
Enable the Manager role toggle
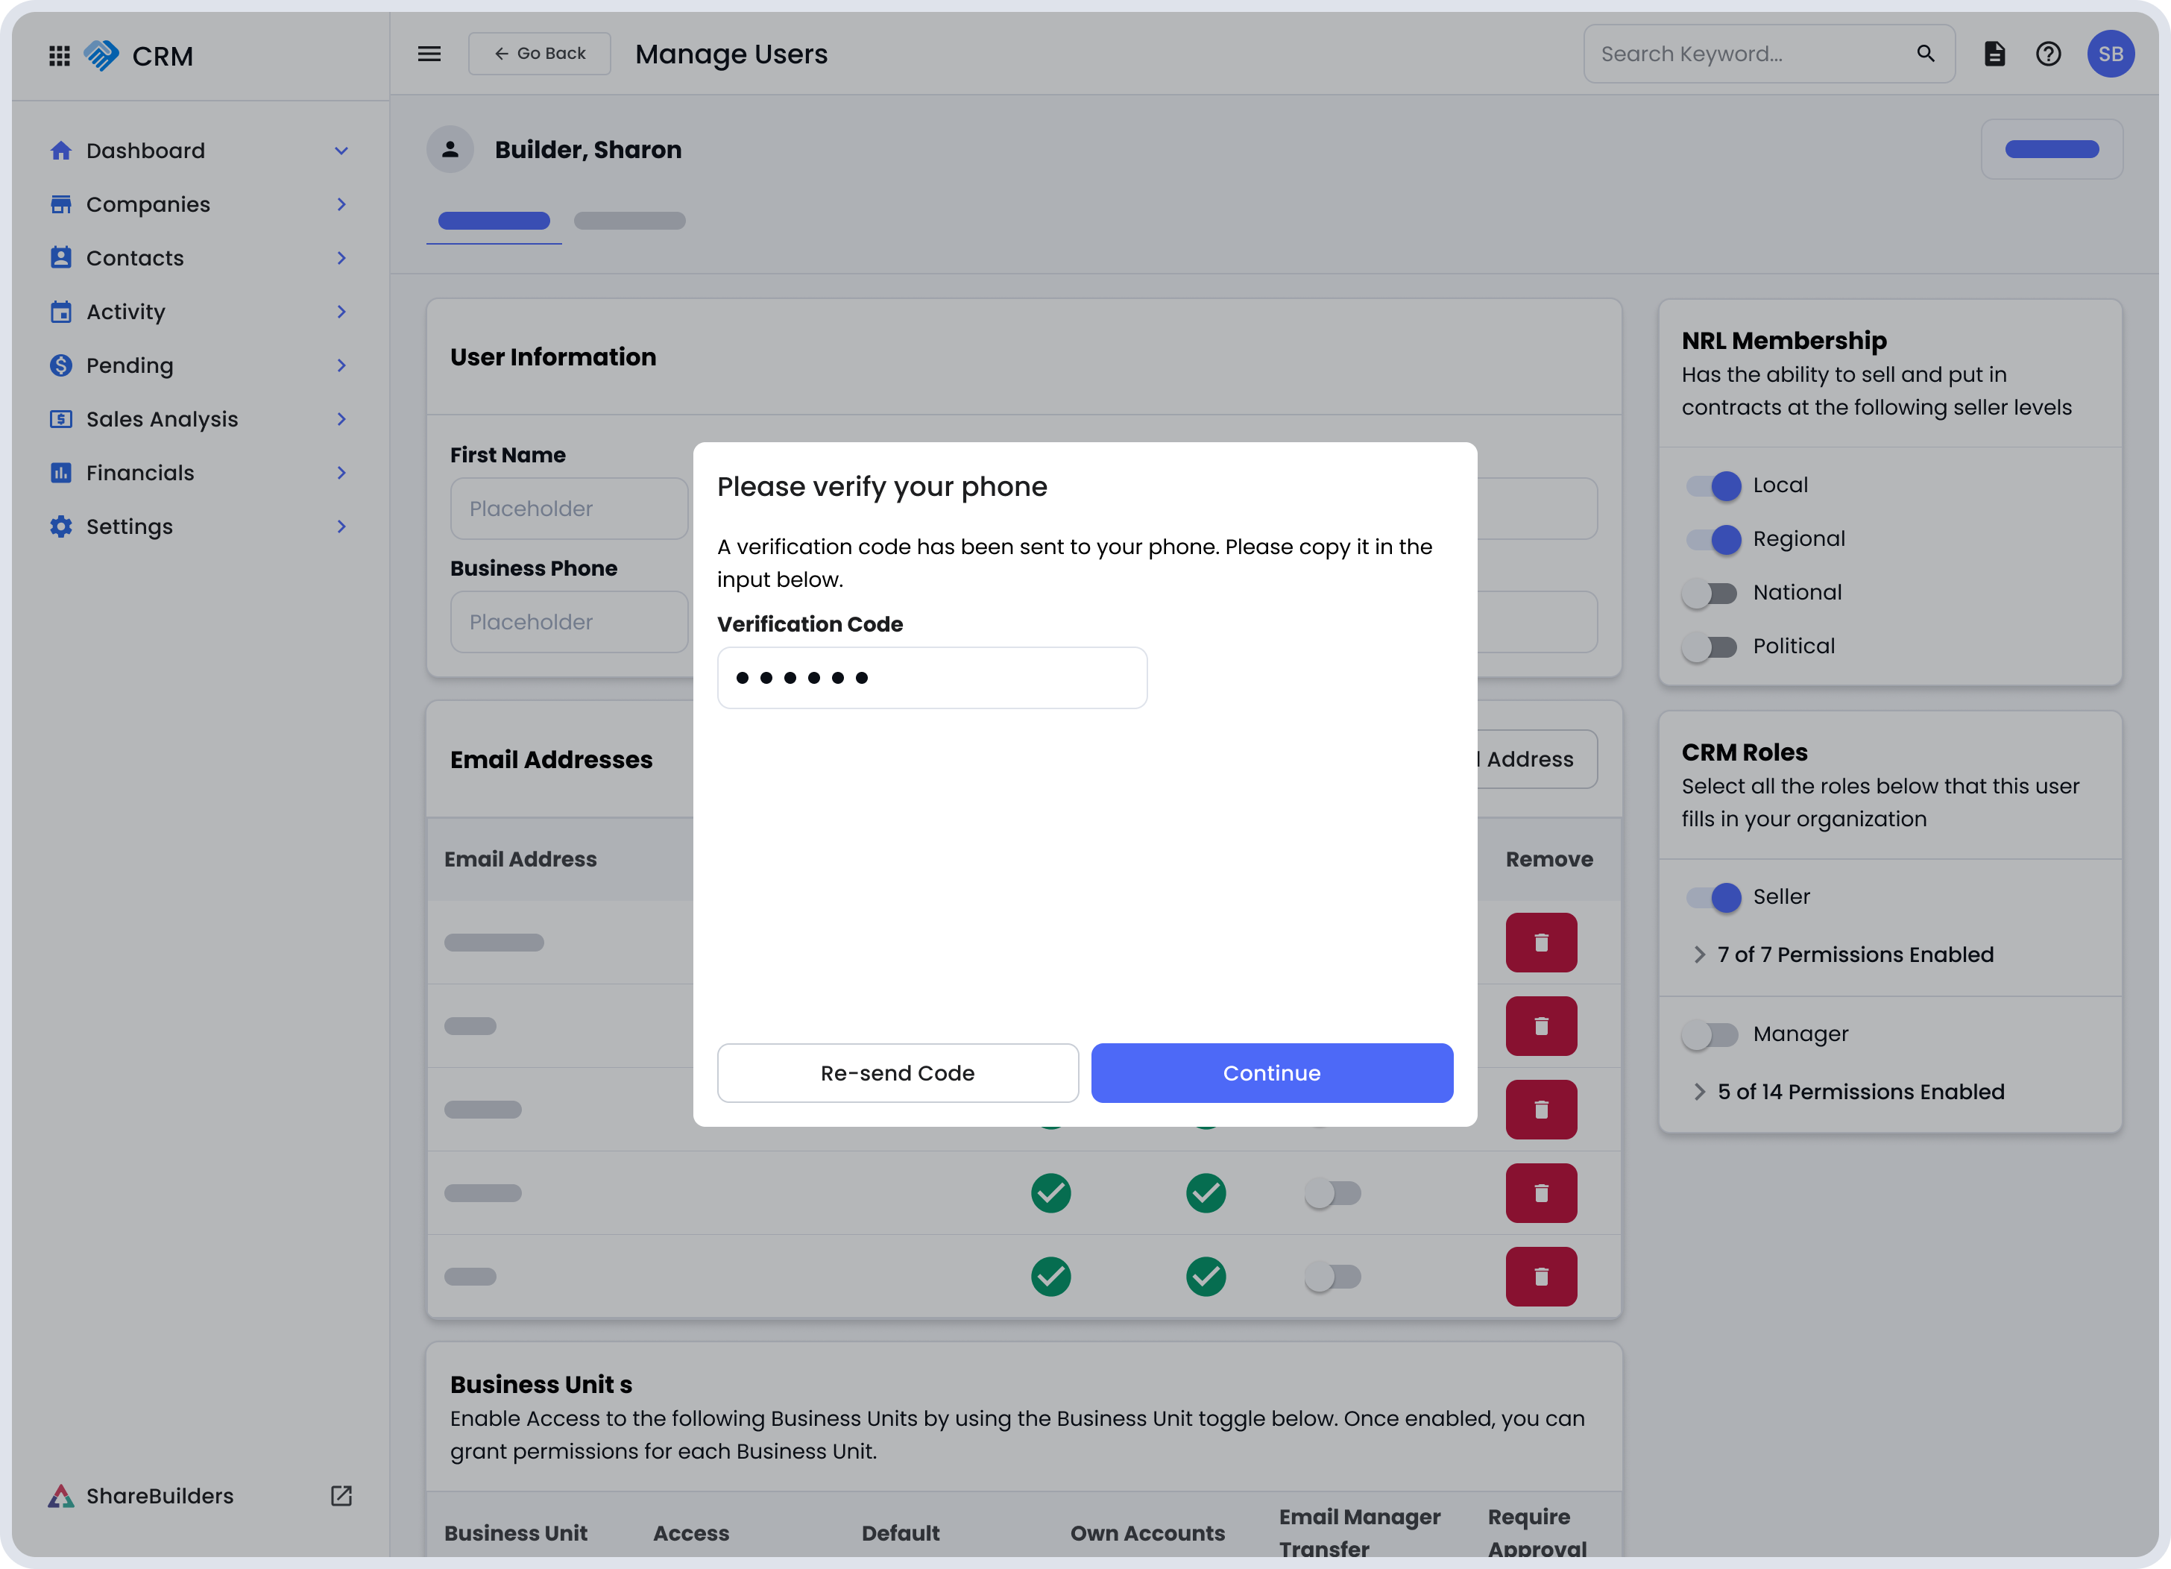click(x=1710, y=1034)
